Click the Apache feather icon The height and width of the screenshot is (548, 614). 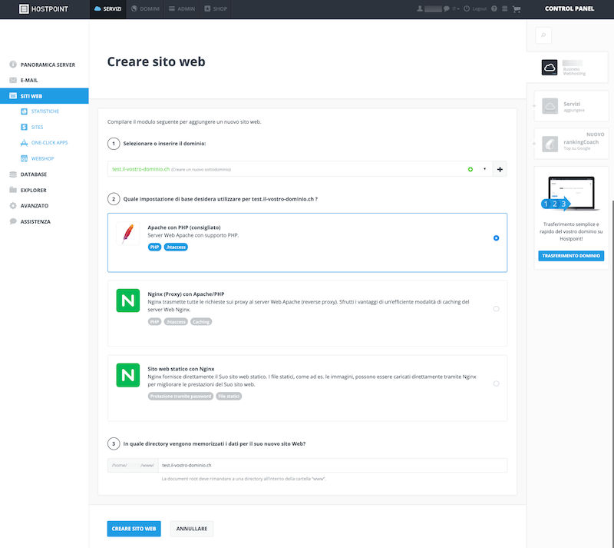click(x=128, y=234)
